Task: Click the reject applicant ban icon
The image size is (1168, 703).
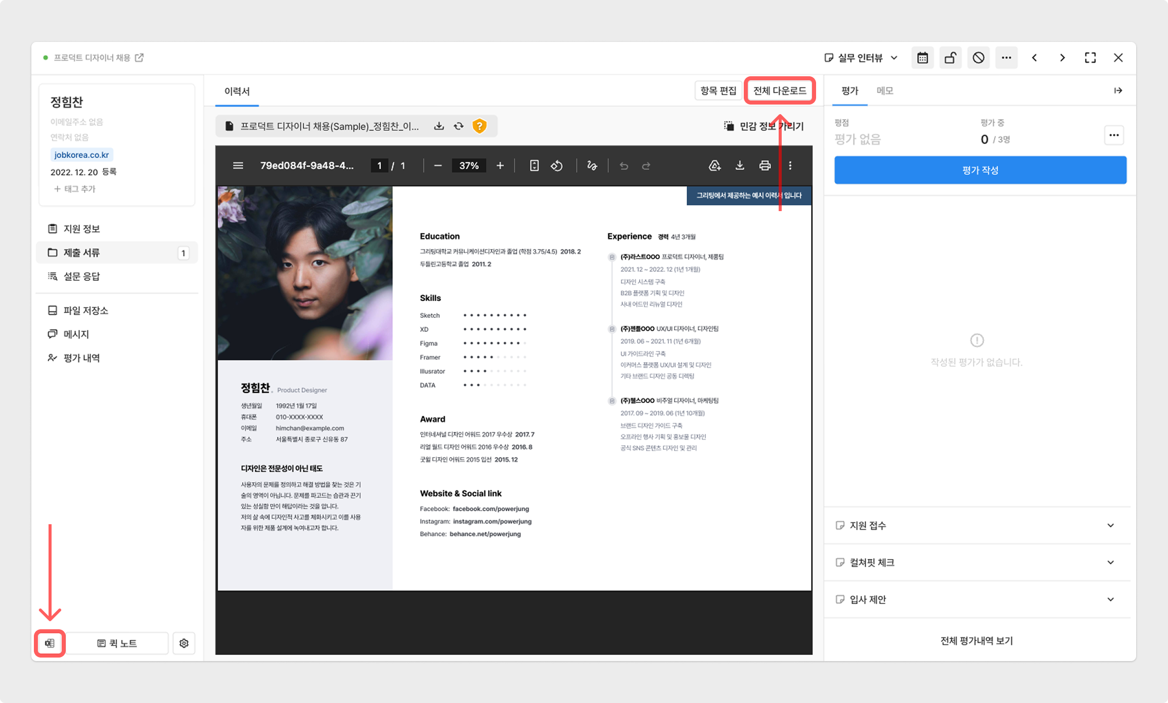Action: click(x=978, y=58)
